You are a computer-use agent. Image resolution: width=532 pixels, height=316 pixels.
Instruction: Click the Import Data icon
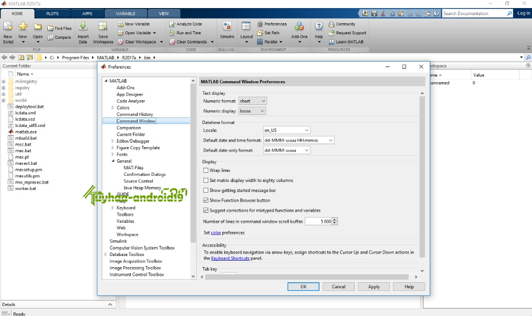(83, 27)
